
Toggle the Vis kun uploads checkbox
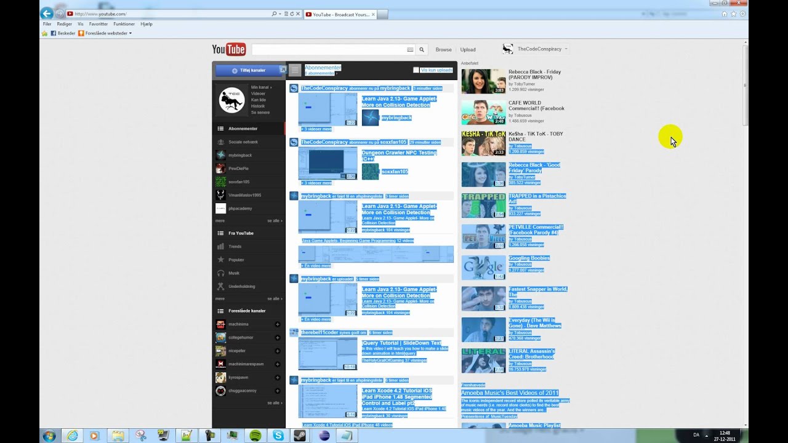pyautogui.click(x=416, y=70)
